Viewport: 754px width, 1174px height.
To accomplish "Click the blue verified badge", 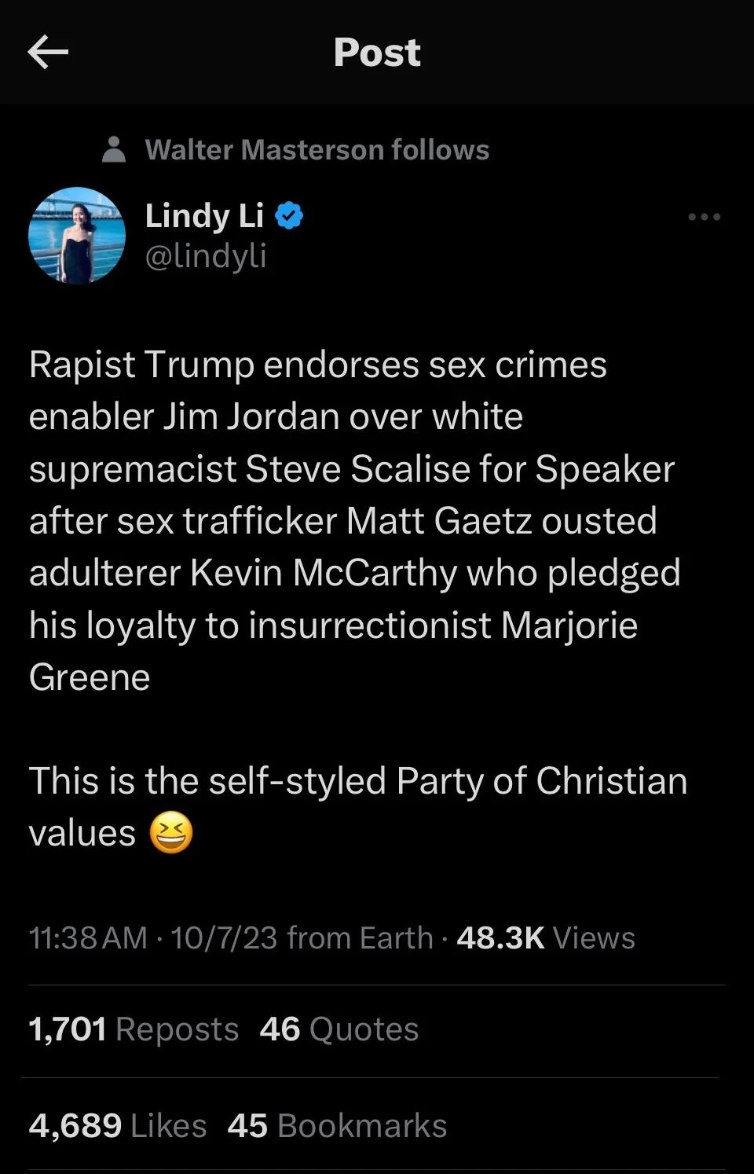I will (290, 215).
